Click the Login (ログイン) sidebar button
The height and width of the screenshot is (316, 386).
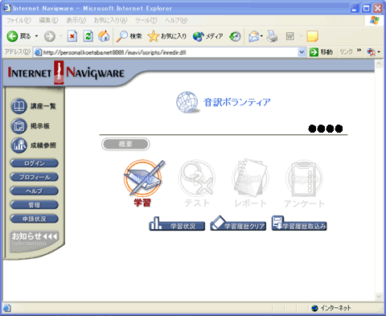click(x=34, y=163)
